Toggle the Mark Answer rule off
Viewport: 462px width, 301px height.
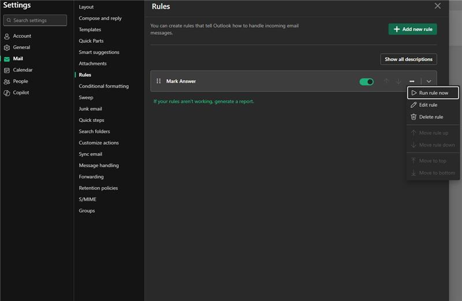[366, 81]
